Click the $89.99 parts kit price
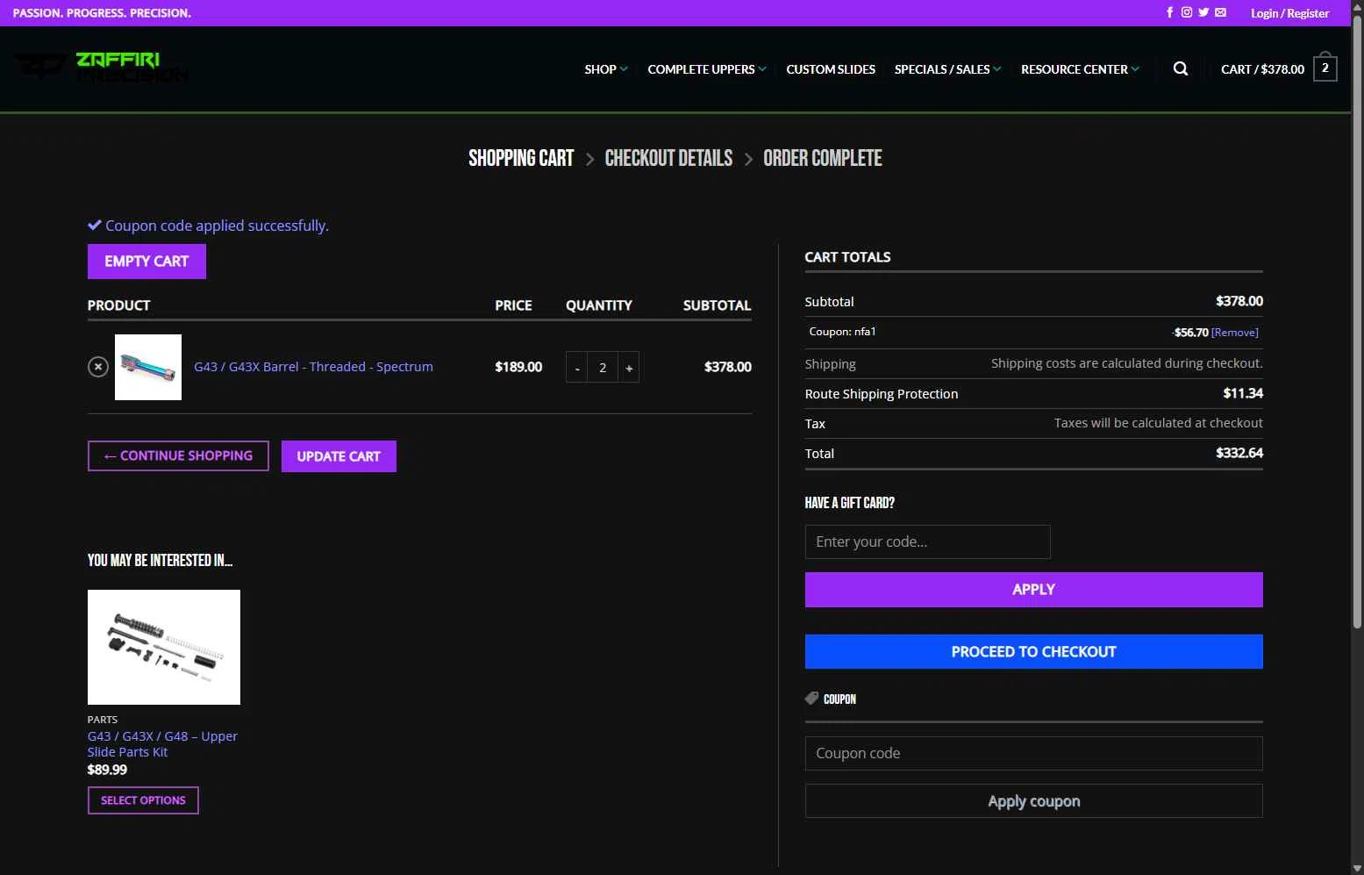The width and height of the screenshot is (1364, 875). click(107, 770)
